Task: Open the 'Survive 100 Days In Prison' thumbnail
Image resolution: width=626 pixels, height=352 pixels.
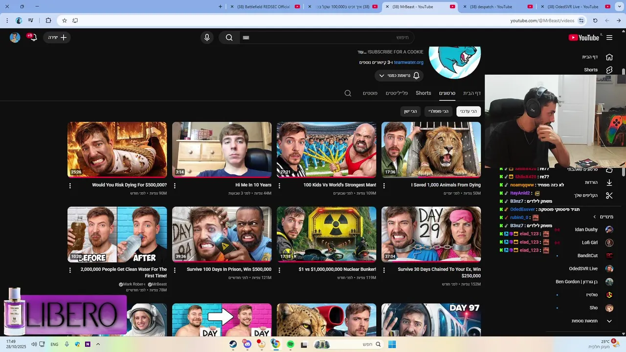Action: pyautogui.click(x=222, y=234)
